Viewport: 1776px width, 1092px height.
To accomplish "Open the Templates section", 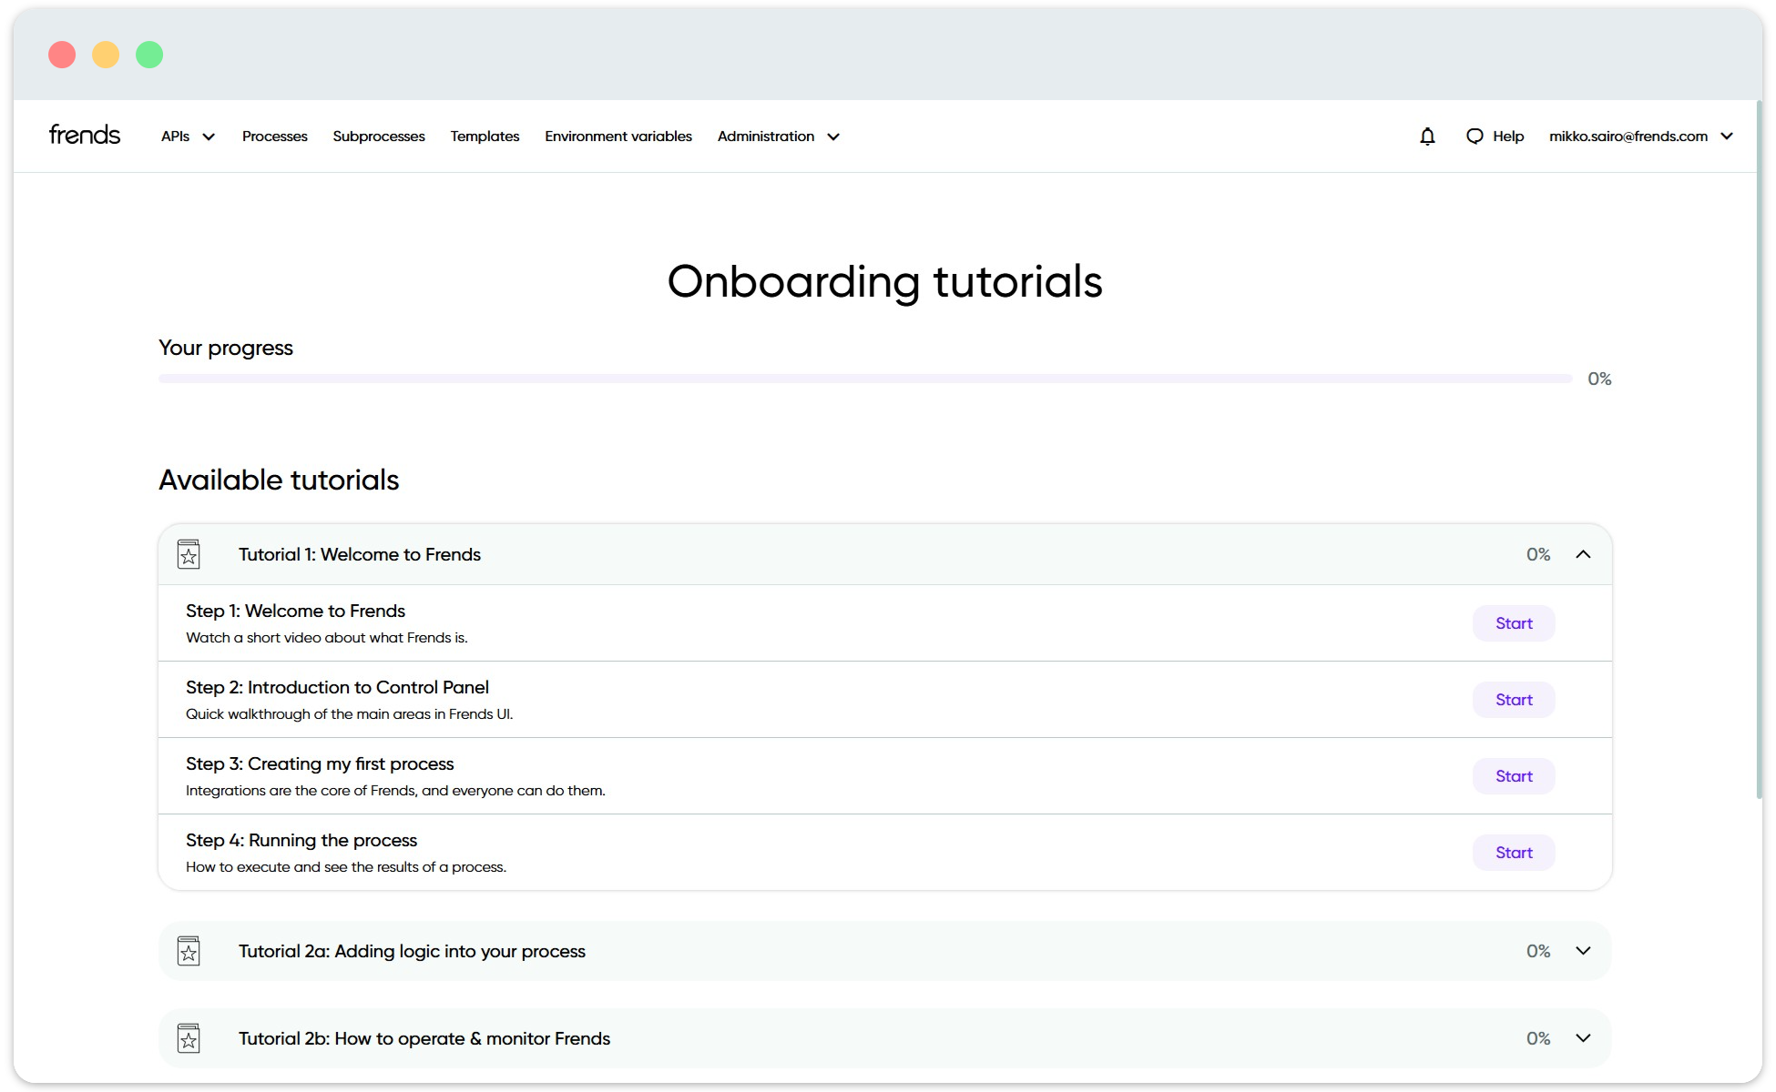I will 485,136.
